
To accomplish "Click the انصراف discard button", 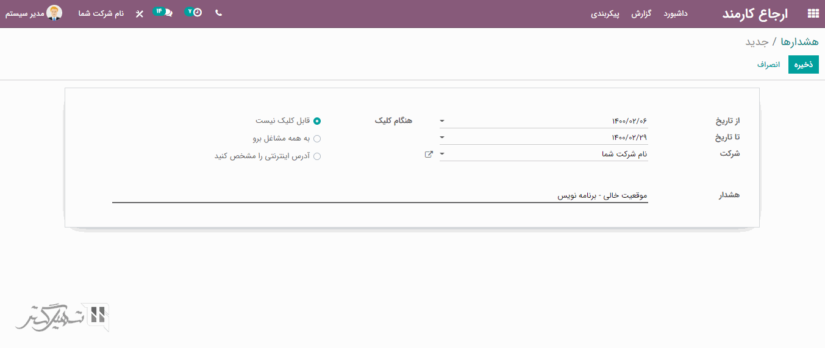I will 769,64.
